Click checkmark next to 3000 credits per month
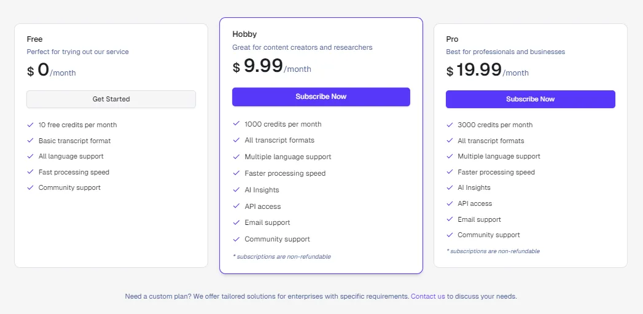Screen dimensions: 643x314 (450, 124)
